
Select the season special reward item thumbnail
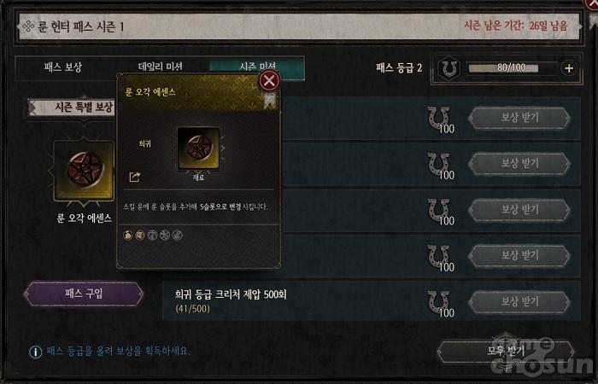(x=84, y=171)
